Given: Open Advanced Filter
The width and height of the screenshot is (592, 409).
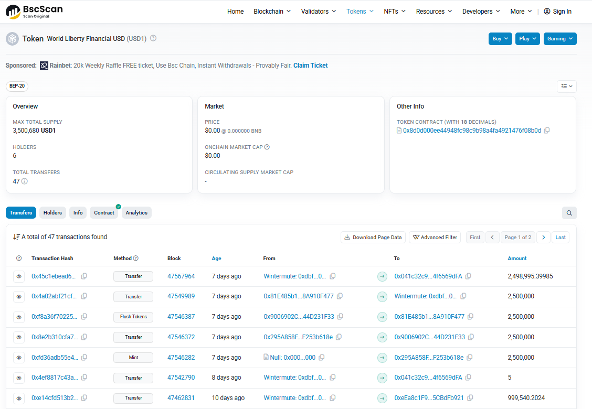Looking at the screenshot, I should [435, 238].
